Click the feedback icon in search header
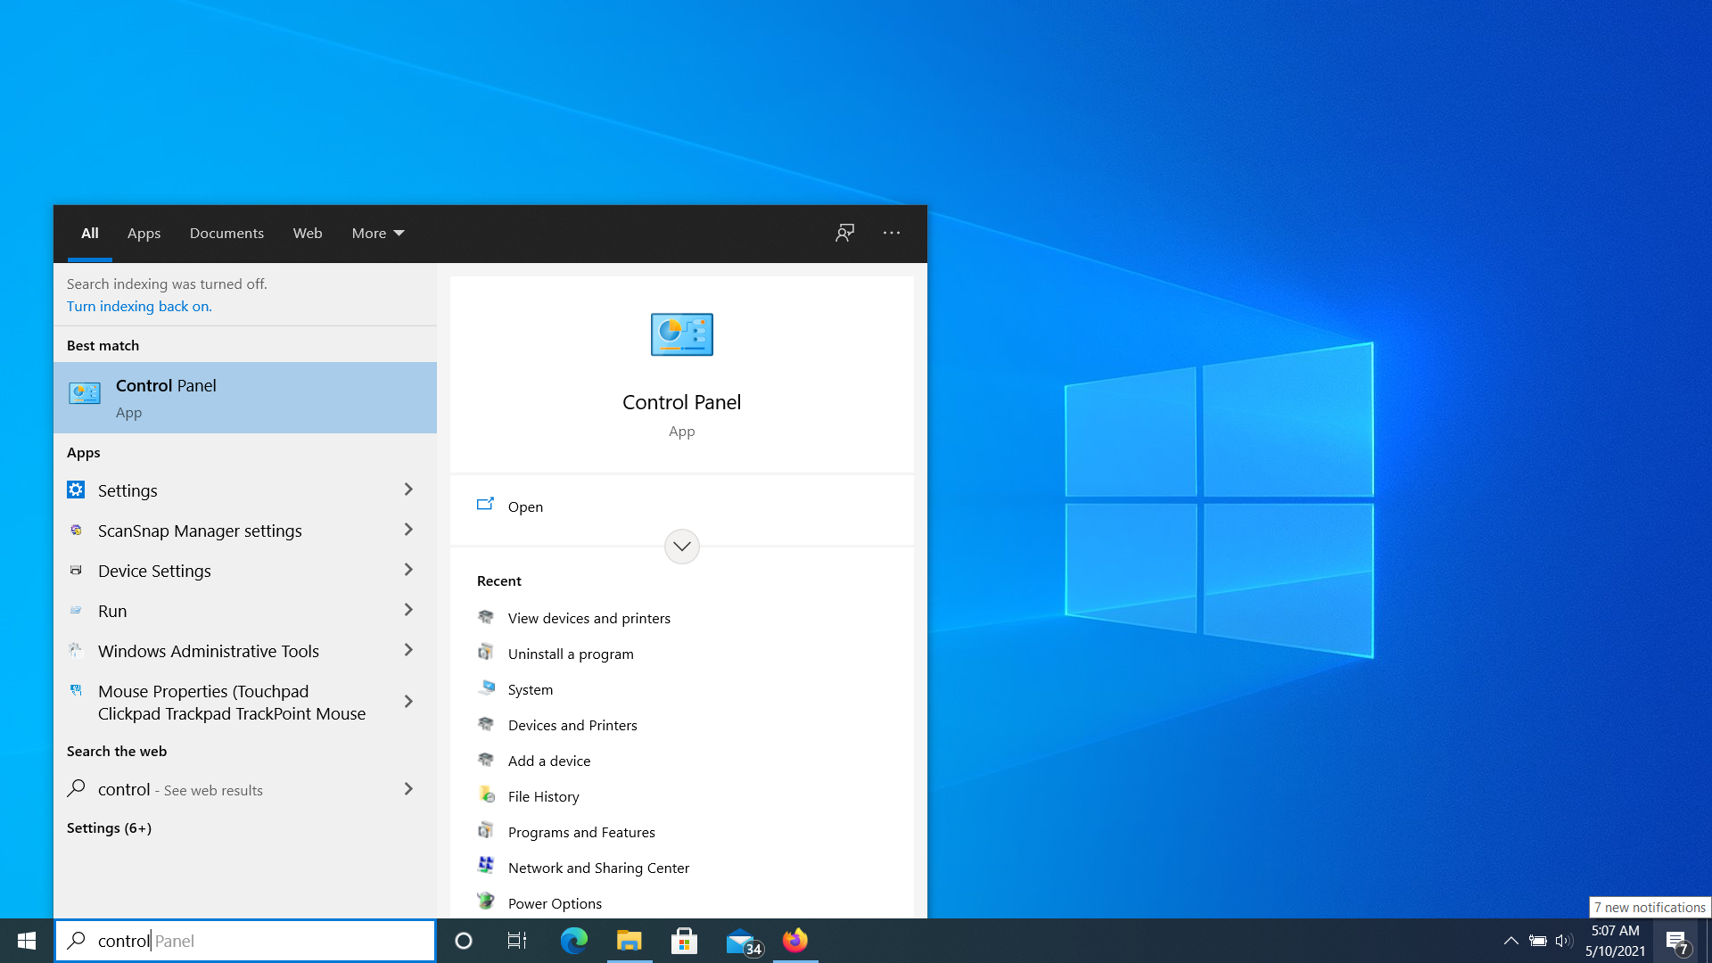Image resolution: width=1712 pixels, height=963 pixels. point(844,233)
